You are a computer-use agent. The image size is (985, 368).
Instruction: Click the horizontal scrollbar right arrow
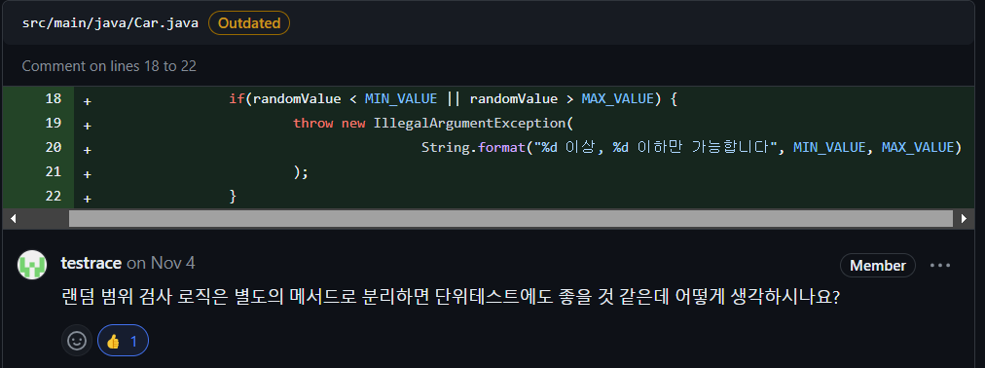point(965,218)
